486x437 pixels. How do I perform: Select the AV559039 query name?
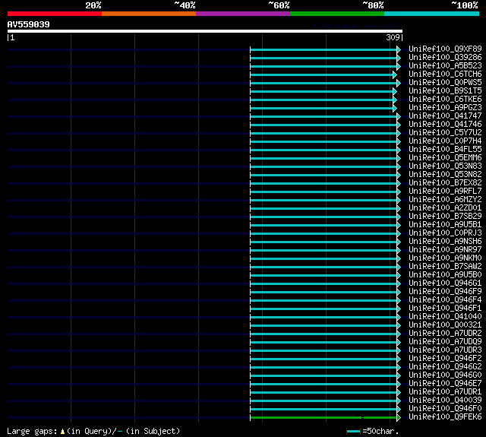click(x=29, y=24)
